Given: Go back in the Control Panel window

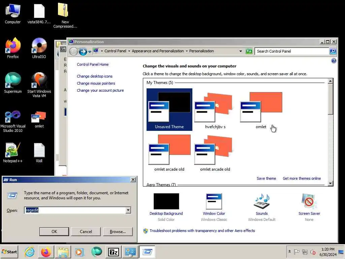Looking at the screenshot, I should coord(73,52).
